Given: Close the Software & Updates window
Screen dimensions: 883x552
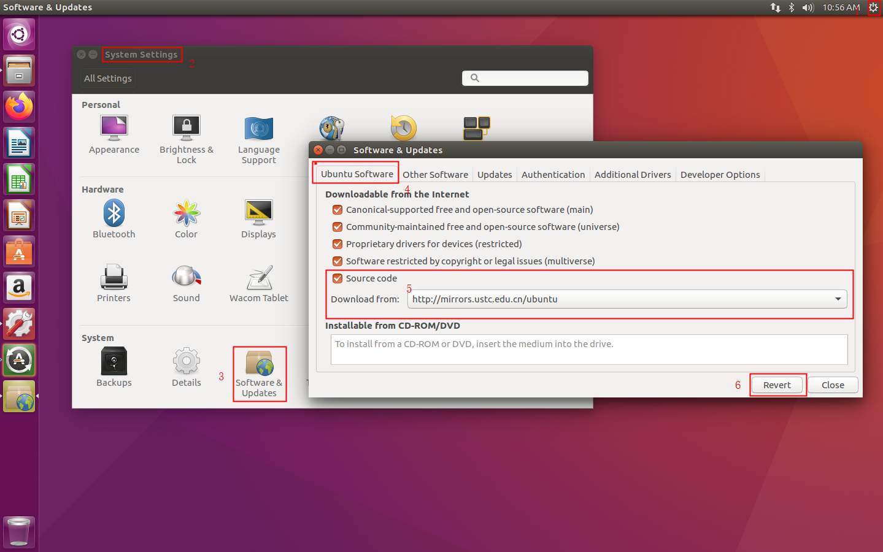Looking at the screenshot, I should [x=318, y=150].
